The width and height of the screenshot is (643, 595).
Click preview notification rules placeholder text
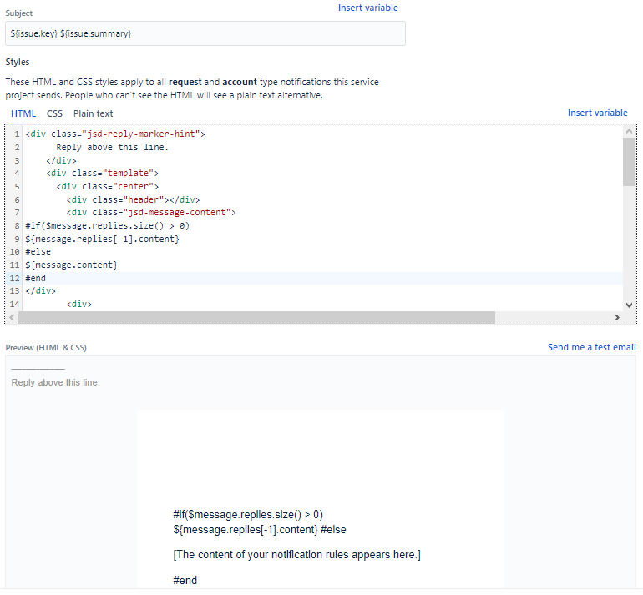point(297,555)
